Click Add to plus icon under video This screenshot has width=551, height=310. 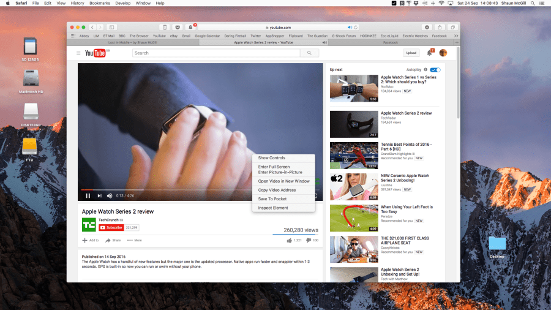[x=84, y=240]
